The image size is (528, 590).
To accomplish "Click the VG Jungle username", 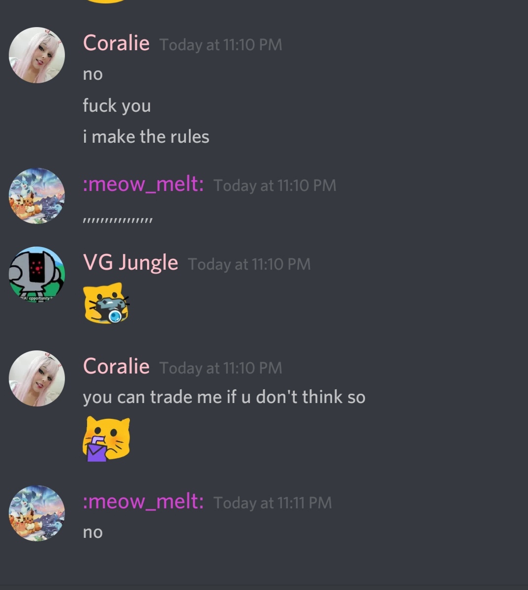I will 130,263.
